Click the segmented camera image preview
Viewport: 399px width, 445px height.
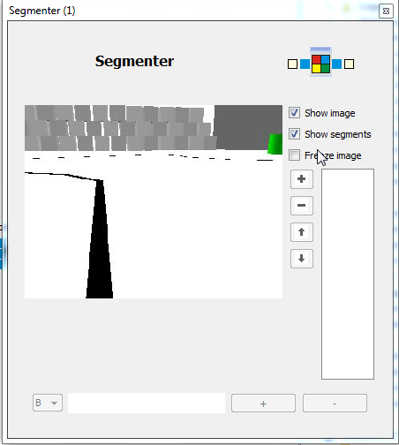point(154,201)
